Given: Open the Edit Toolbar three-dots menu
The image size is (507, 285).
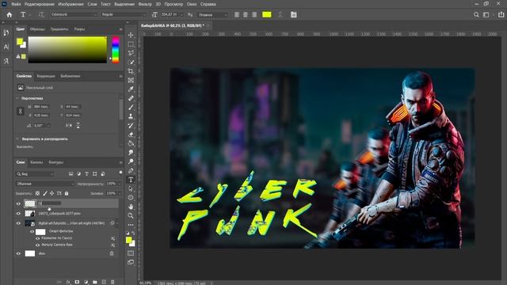Looking at the screenshot, I should 131,225.
